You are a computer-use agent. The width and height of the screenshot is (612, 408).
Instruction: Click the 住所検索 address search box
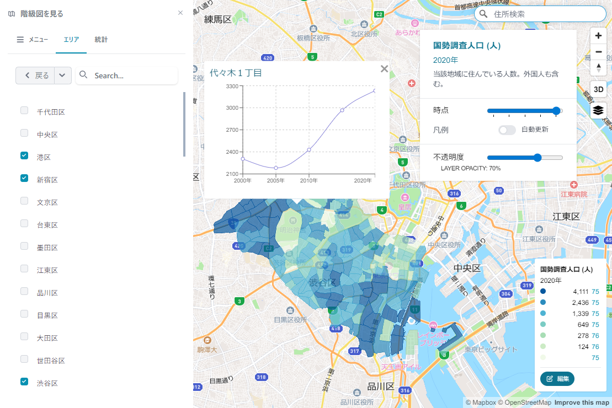[540, 14]
